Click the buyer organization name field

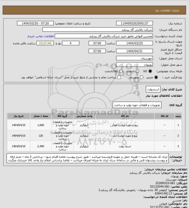pyautogui.click(x=97, y=30)
